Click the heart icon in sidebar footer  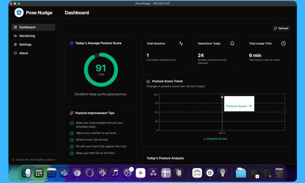(x=13, y=160)
